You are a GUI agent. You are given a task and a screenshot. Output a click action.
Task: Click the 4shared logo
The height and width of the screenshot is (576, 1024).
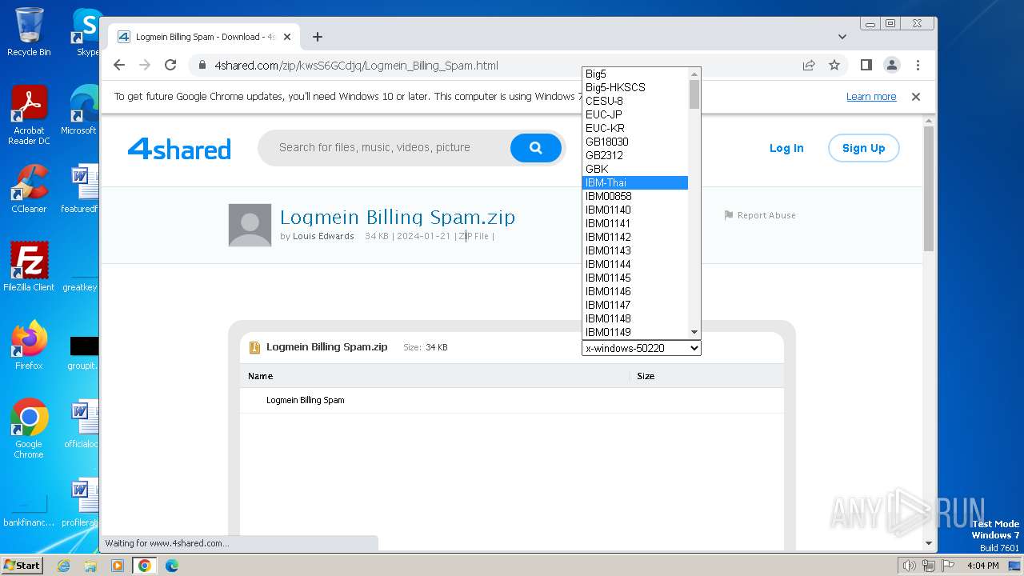pos(179,149)
